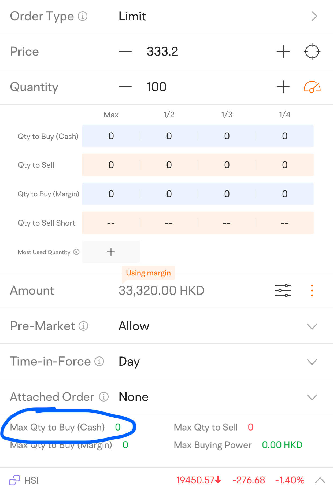The width and height of the screenshot is (333, 493).
Task: Click the Attached Order info icon
Action: [x=104, y=397]
